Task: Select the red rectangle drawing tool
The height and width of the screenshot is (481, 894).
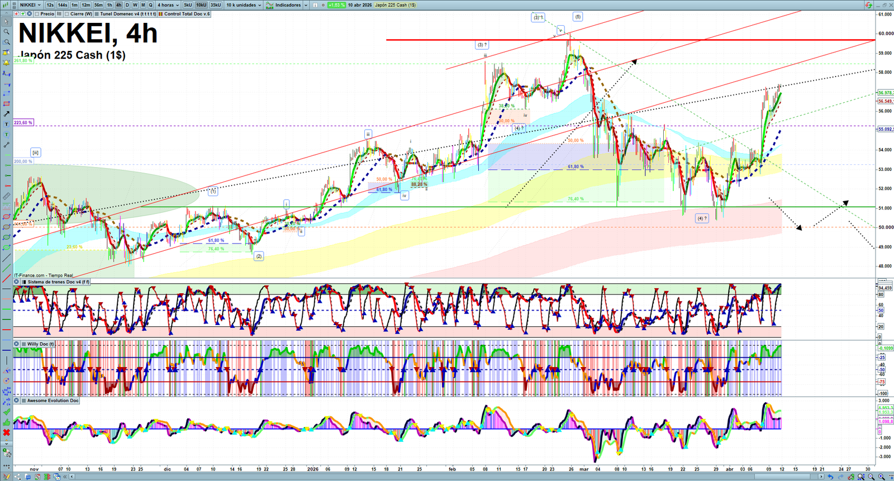Action: pyautogui.click(x=7, y=104)
